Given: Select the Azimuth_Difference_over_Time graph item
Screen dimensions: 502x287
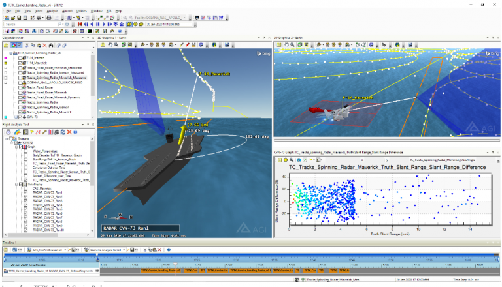Looking at the screenshot, I should 52,176.
